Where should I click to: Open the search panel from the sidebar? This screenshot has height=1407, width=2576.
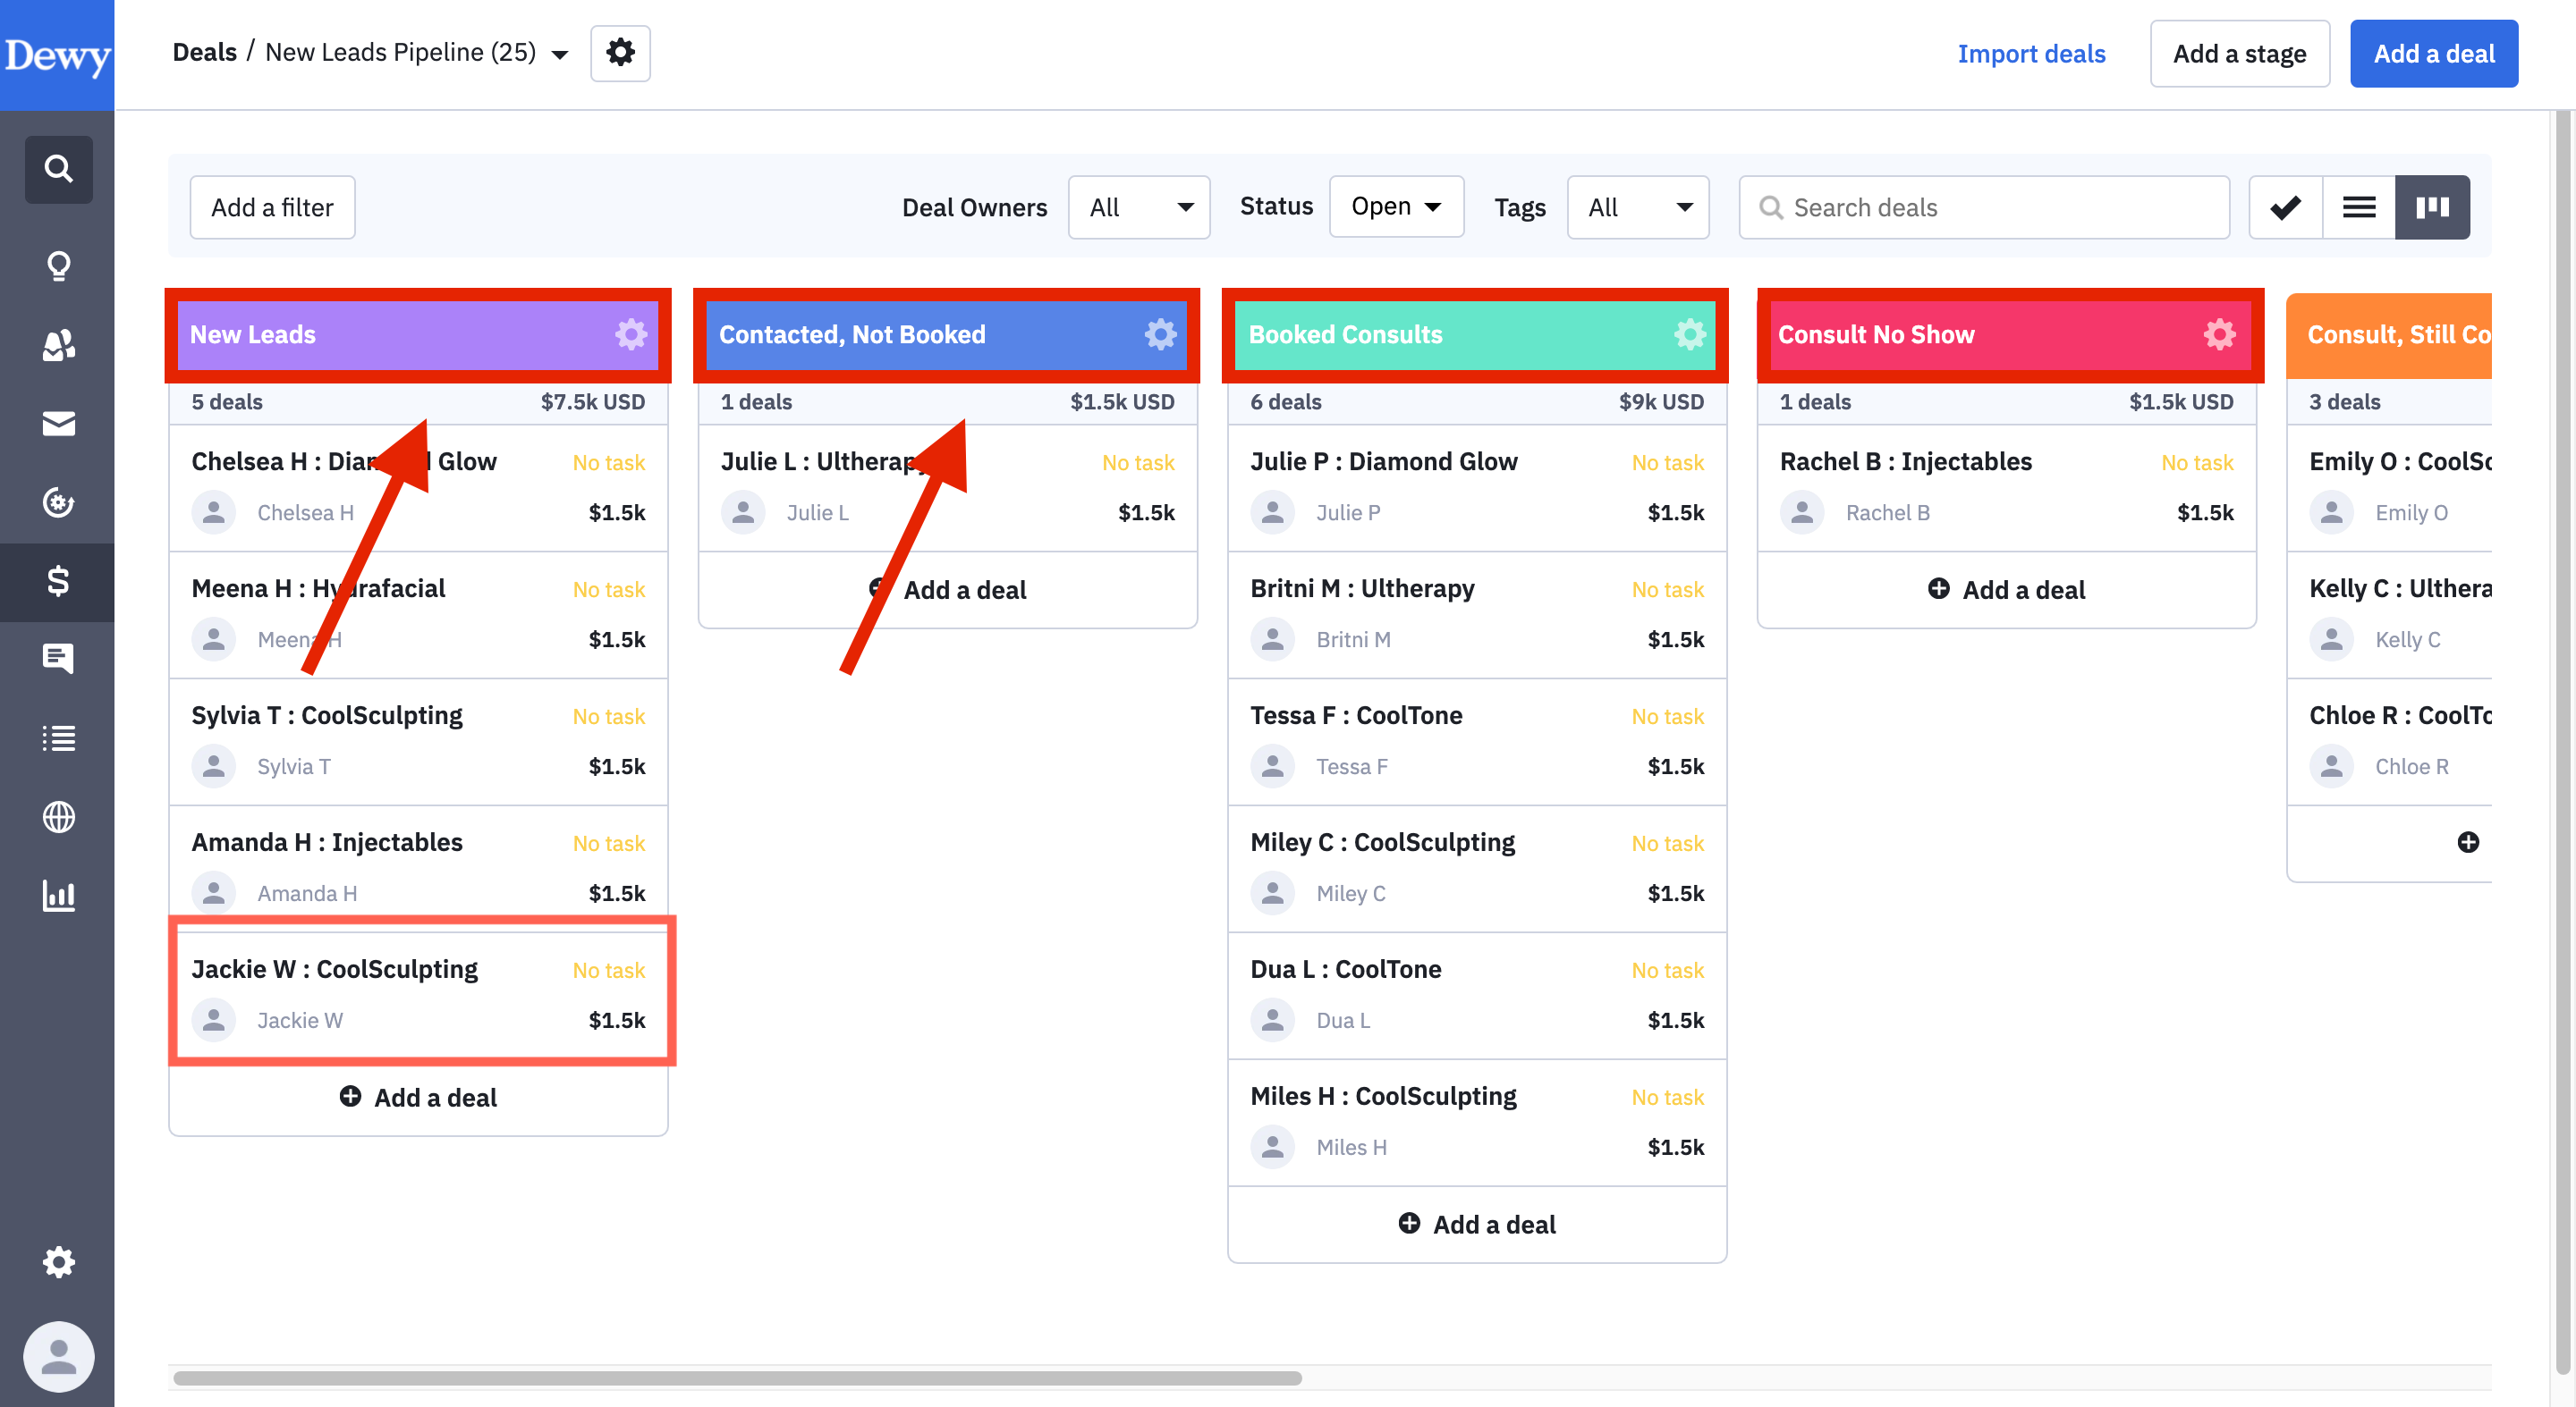pos(58,169)
